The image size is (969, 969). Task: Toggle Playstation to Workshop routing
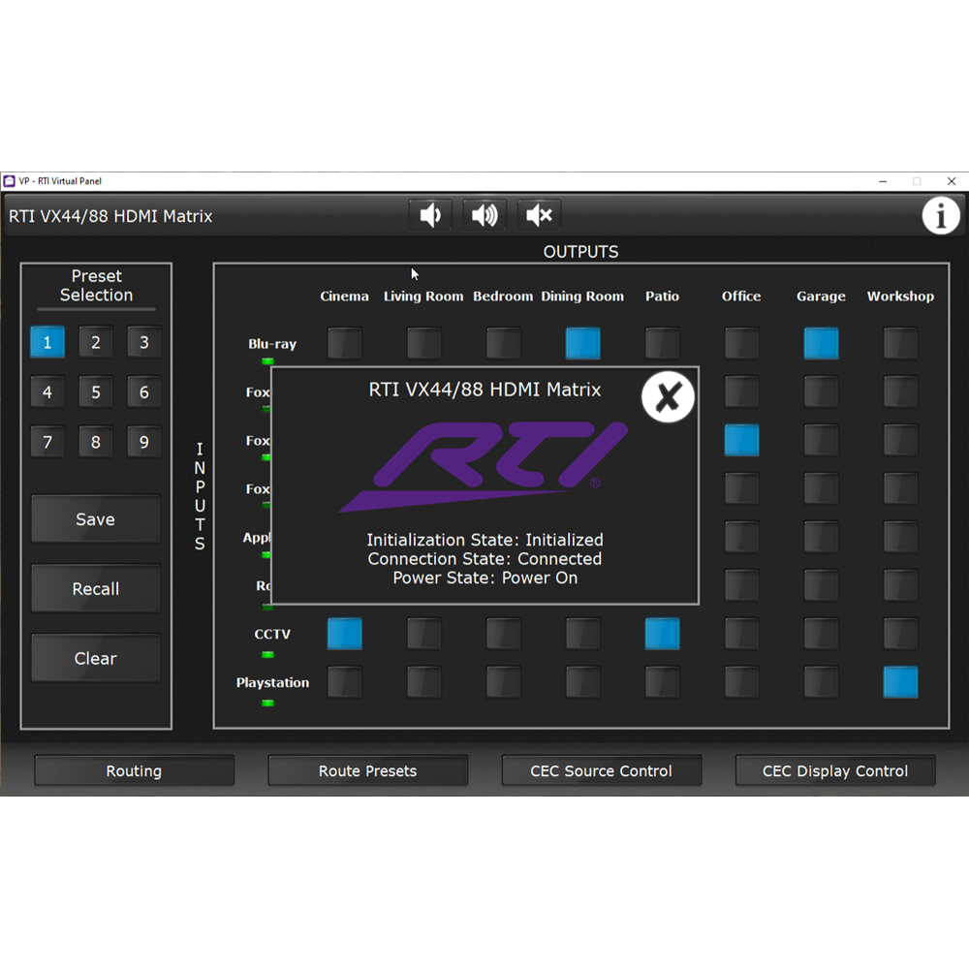tap(900, 682)
